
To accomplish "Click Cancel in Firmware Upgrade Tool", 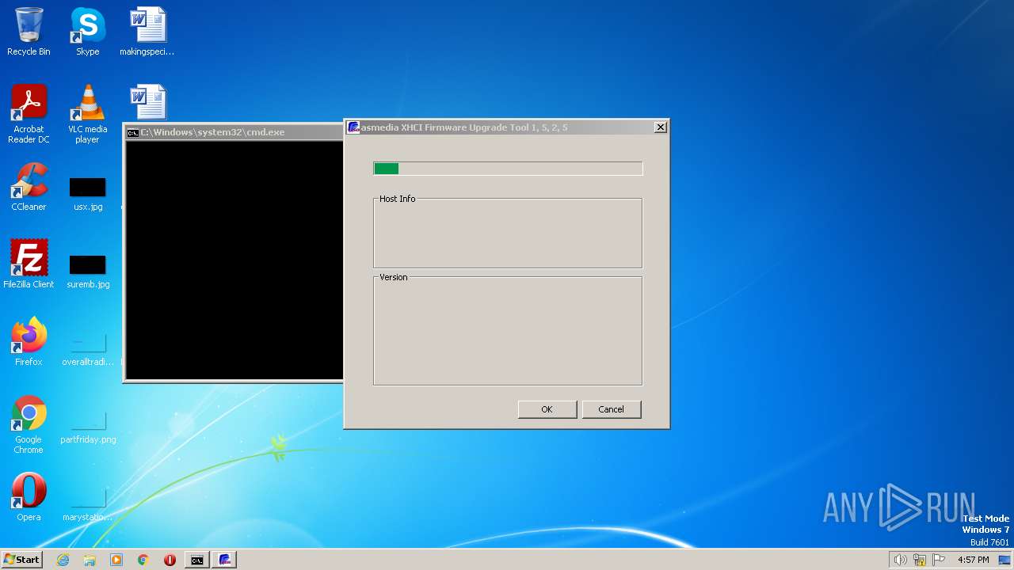I will click(x=611, y=409).
